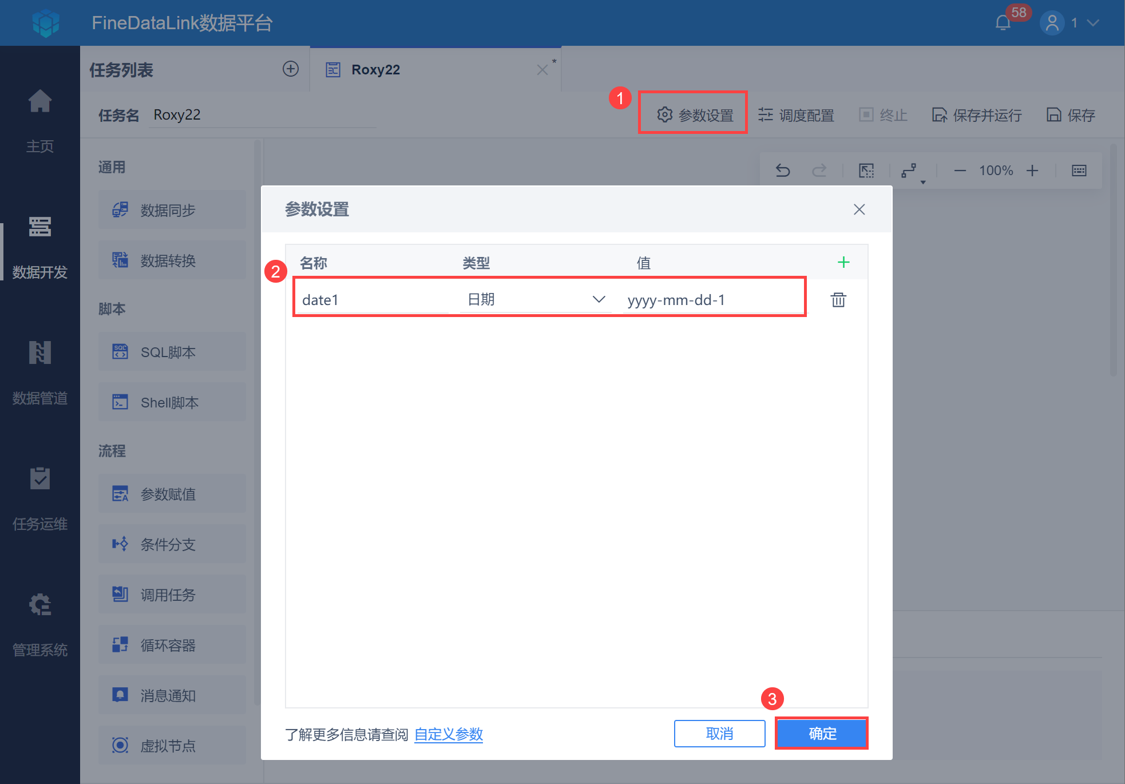Add a new parameter with the plus icon
This screenshot has width=1125, height=784.
point(843,262)
